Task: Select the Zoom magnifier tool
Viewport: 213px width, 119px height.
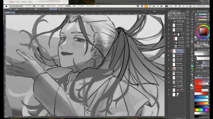Action: click(x=192, y=17)
